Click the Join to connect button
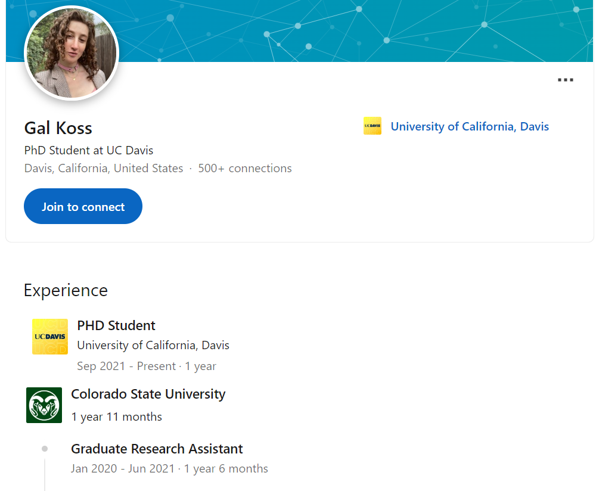The image size is (596, 491). tap(83, 206)
